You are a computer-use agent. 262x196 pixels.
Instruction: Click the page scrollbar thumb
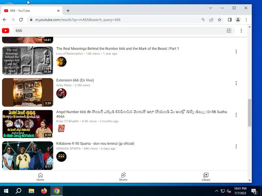tap(249, 113)
